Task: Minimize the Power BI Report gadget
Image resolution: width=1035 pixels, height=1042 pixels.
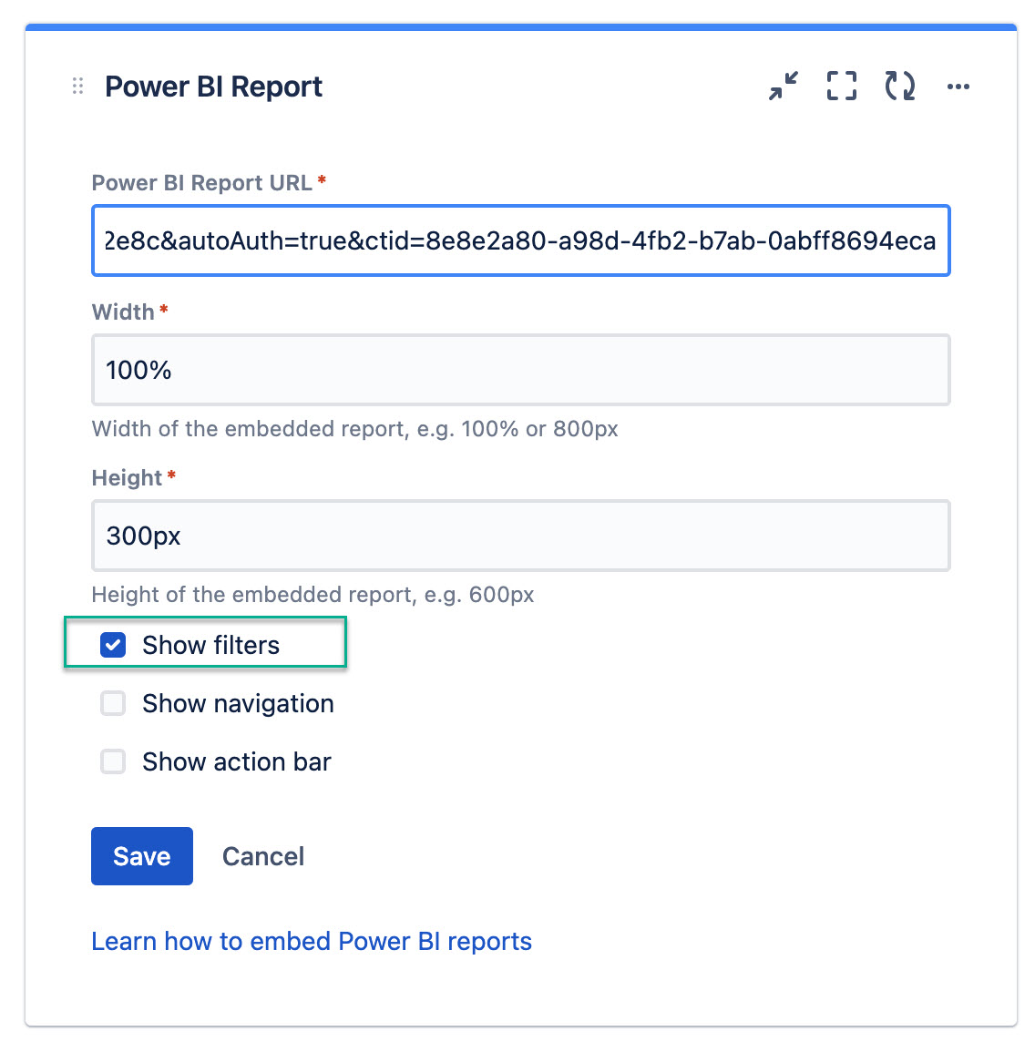Action: [x=784, y=87]
